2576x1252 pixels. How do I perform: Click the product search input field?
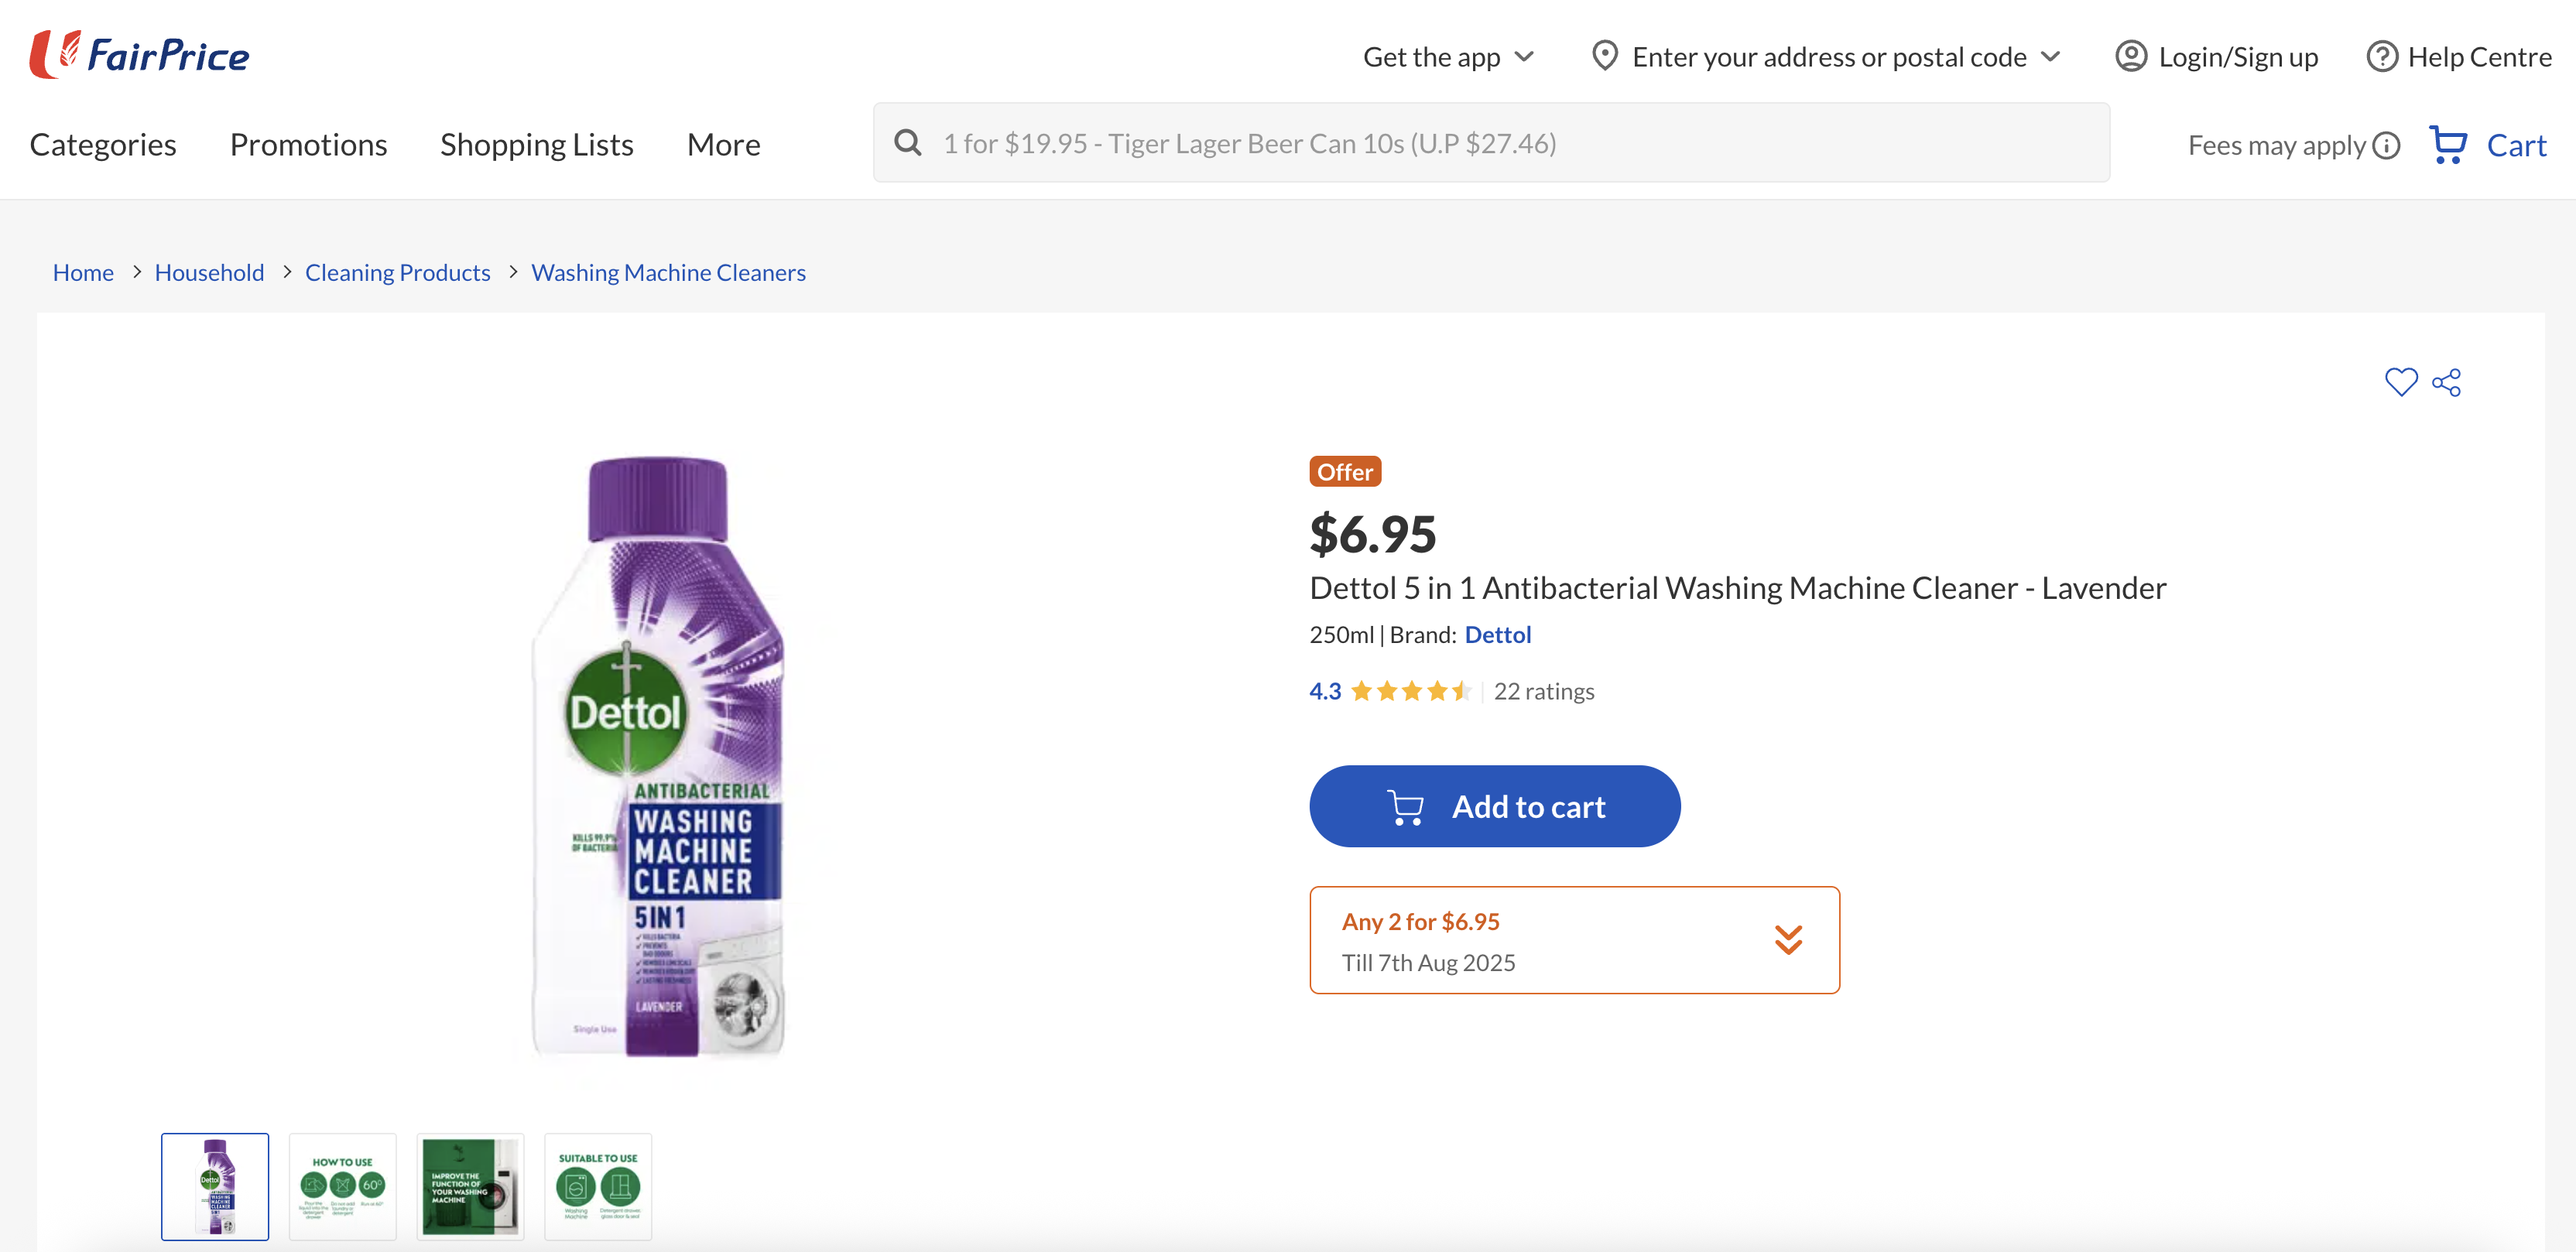[x=1500, y=143]
